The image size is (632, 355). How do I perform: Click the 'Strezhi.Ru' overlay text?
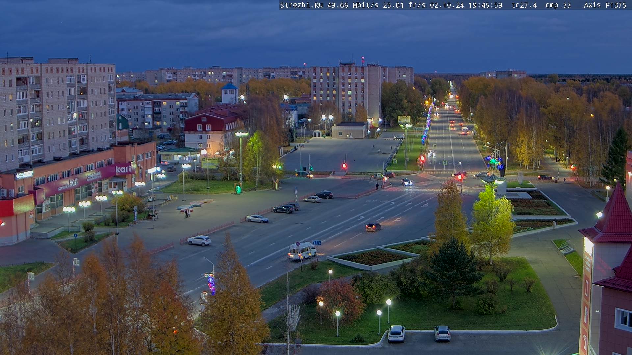(x=301, y=5)
